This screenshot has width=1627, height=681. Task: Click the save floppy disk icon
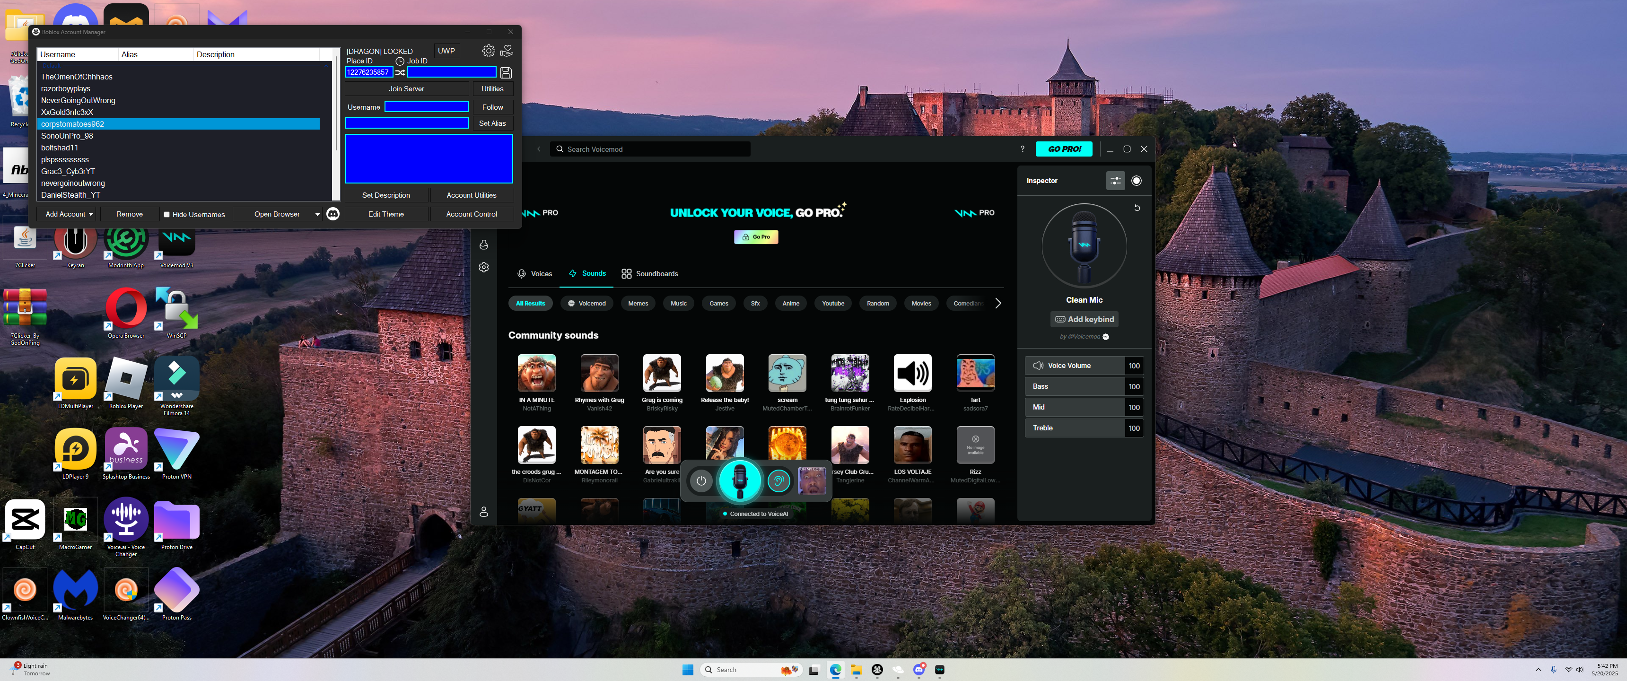(x=505, y=73)
